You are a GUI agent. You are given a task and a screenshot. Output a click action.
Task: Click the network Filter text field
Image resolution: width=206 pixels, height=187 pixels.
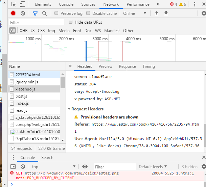(37, 22)
